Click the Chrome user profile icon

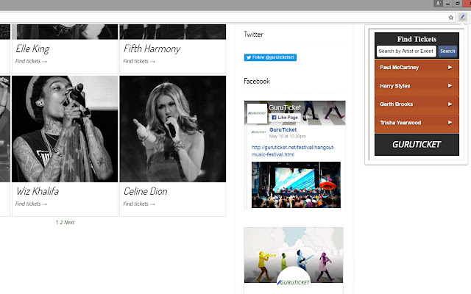pyautogui.click(x=438, y=3)
